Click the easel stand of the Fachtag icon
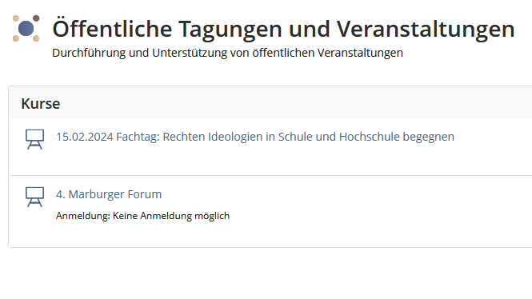Screen dimensions: 532x299 click(x=34, y=146)
